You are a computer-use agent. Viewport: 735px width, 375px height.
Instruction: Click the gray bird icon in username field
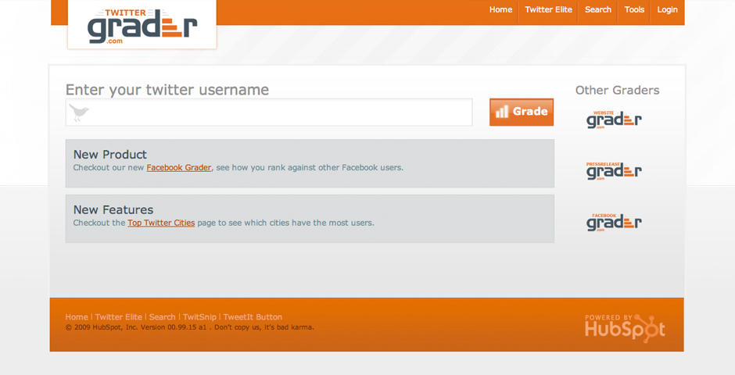pyautogui.click(x=79, y=112)
